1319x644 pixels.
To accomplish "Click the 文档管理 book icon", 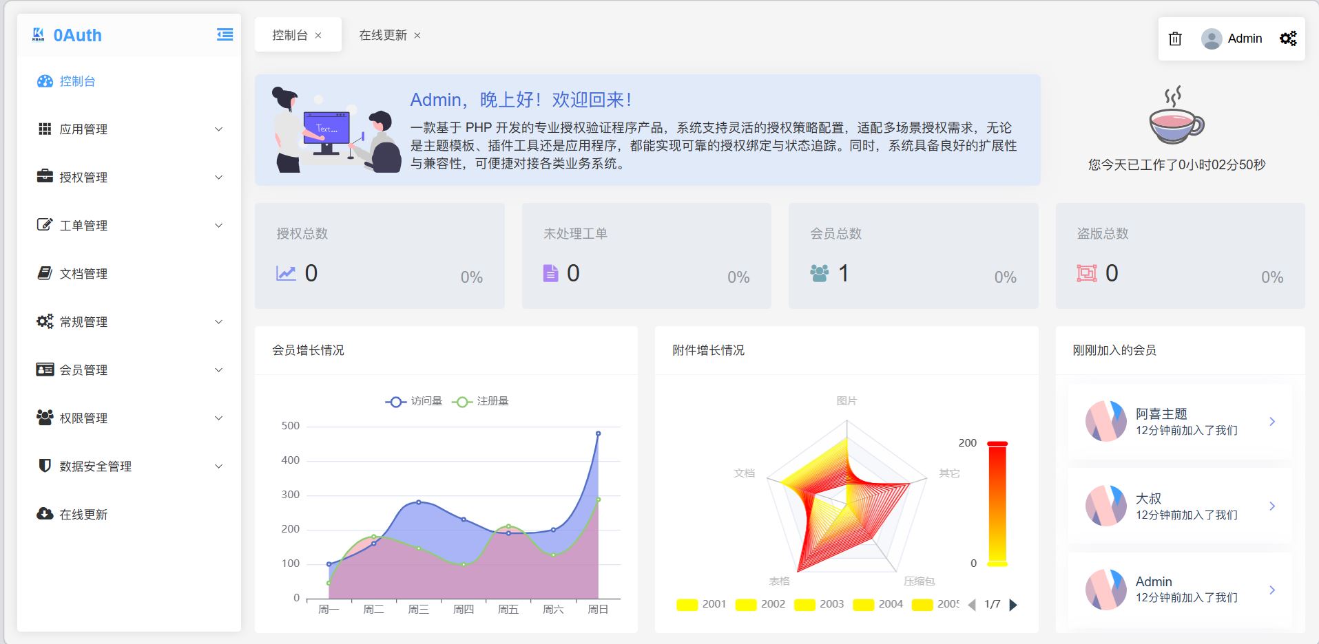I will click(x=45, y=273).
